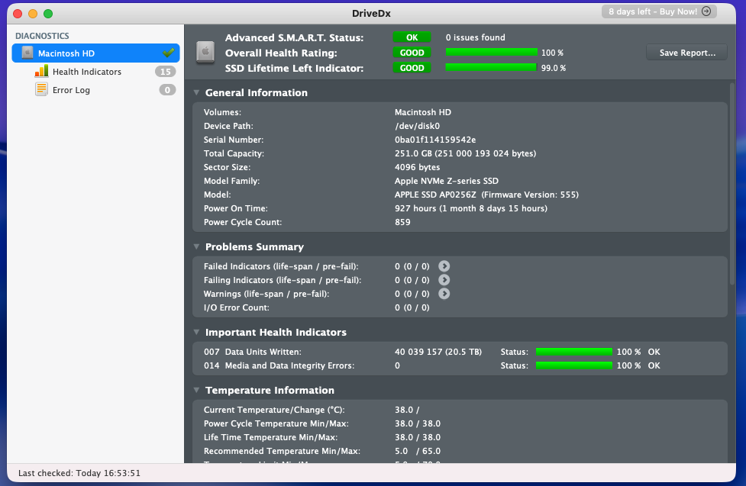Click Data Units Written value 40 039 157
Image resolution: width=746 pixels, height=486 pixels.
tap(438, 352)
